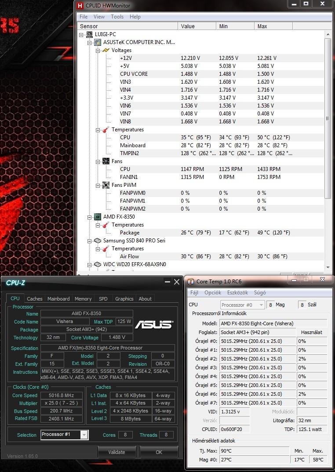Open the Processor #1 selection dropdown in CPU-Z
The image size is (335, 472).
click(x=84, y=435)
